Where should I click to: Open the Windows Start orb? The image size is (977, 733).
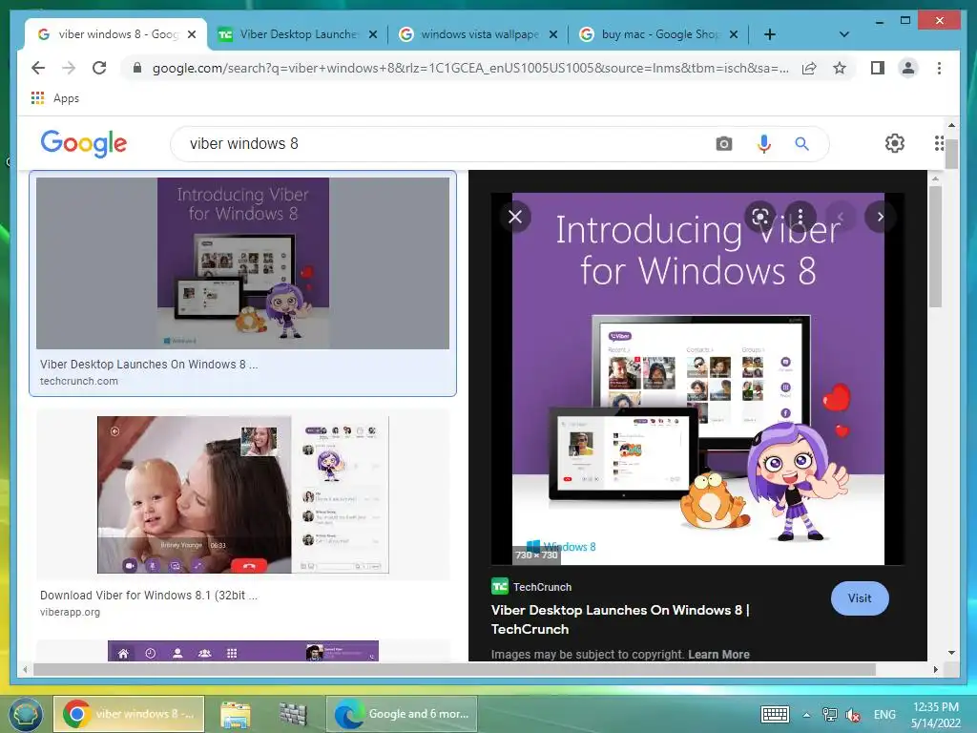coord(24,714)
